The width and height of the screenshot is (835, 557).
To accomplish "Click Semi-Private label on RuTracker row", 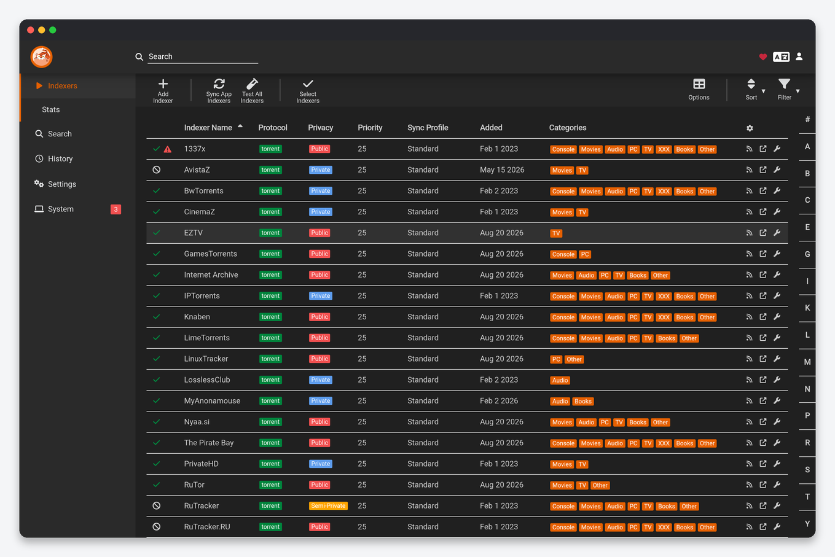I will pyautogui.click(x=328, y=506).
